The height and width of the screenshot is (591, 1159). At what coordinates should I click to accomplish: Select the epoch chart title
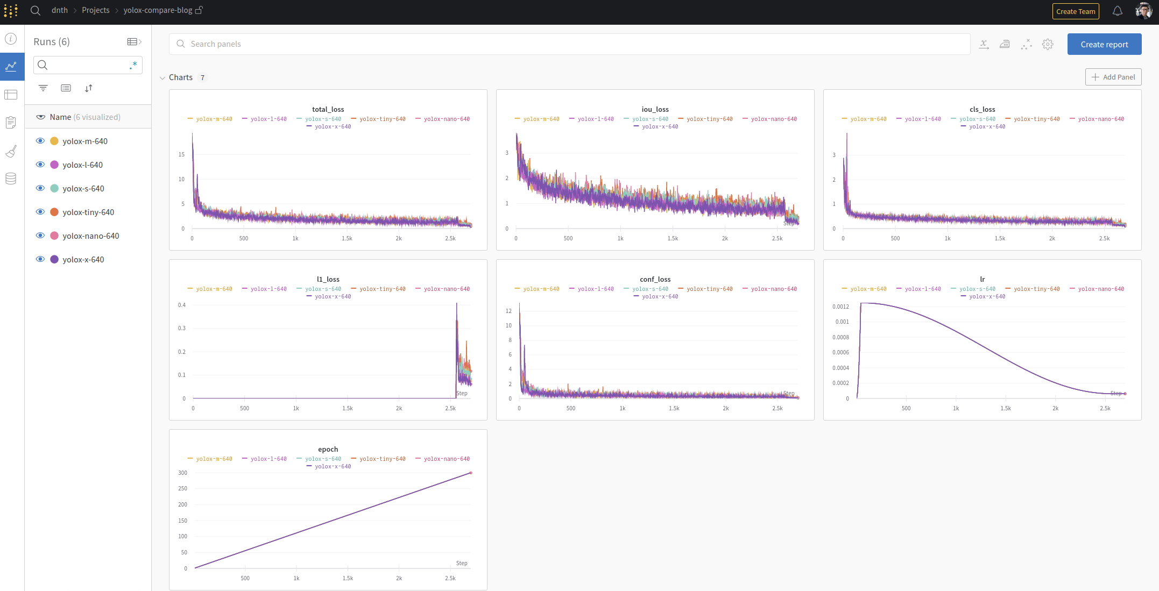coord(328,449)
